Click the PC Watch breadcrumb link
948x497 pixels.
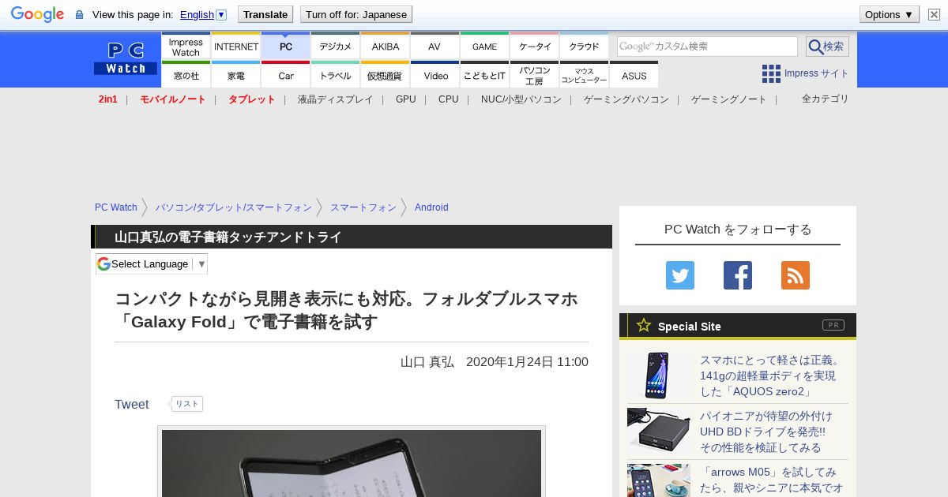(x=116, y=207)
